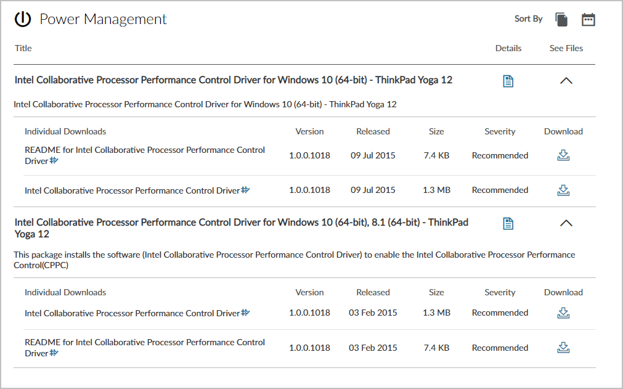
Task: Click the first section's Individual Downloads header
Action: (65, 131)
